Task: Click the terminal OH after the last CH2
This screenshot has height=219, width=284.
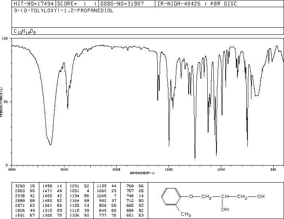Action: (261, 196)
